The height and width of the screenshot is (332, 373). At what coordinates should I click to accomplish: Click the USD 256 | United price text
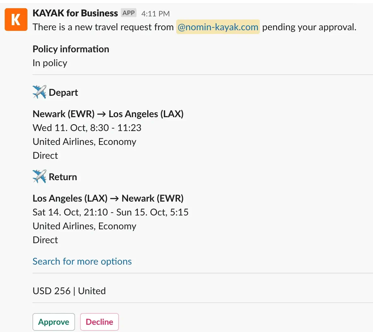(x=69, y=291)
